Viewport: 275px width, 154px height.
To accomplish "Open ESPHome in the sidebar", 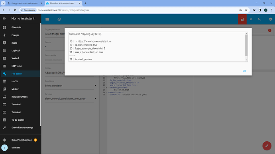I will (x=20, y=66).
